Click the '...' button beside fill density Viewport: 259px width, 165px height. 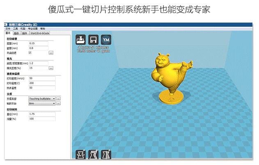pyautogui.click(x=51, y=68)
